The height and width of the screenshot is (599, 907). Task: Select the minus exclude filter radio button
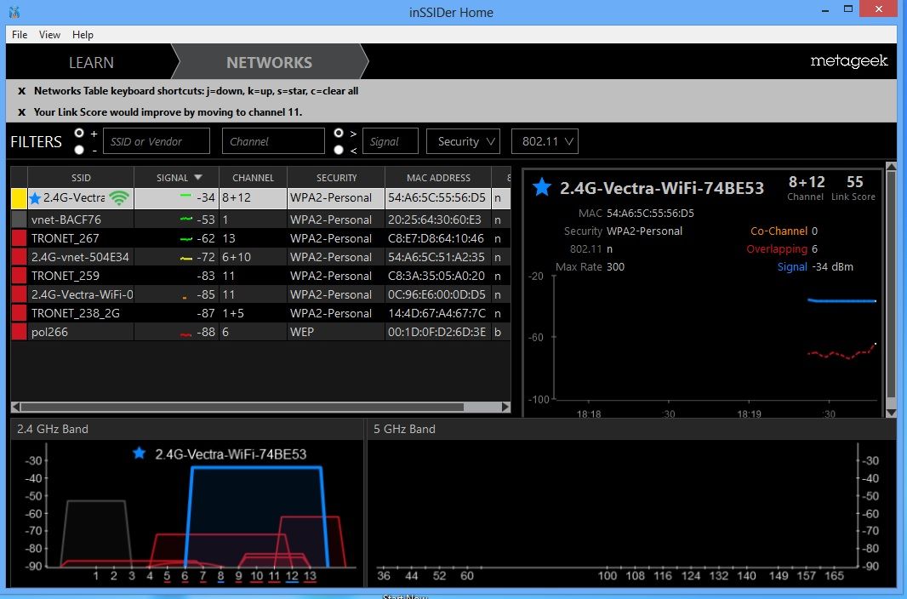point(79,150)
